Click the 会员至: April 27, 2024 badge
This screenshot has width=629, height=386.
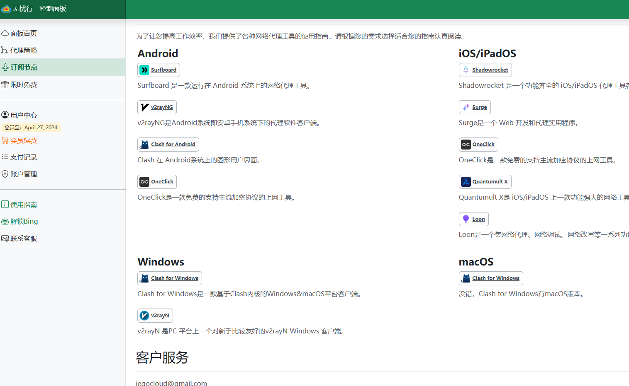(x=31, y=128)
